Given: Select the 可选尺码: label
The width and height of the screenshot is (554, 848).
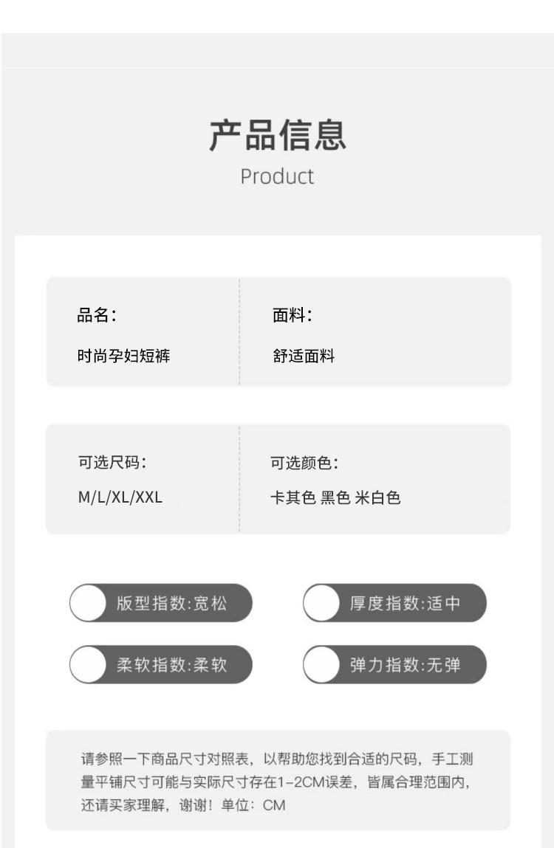Looking at the screenshot, I should (112, 463).
